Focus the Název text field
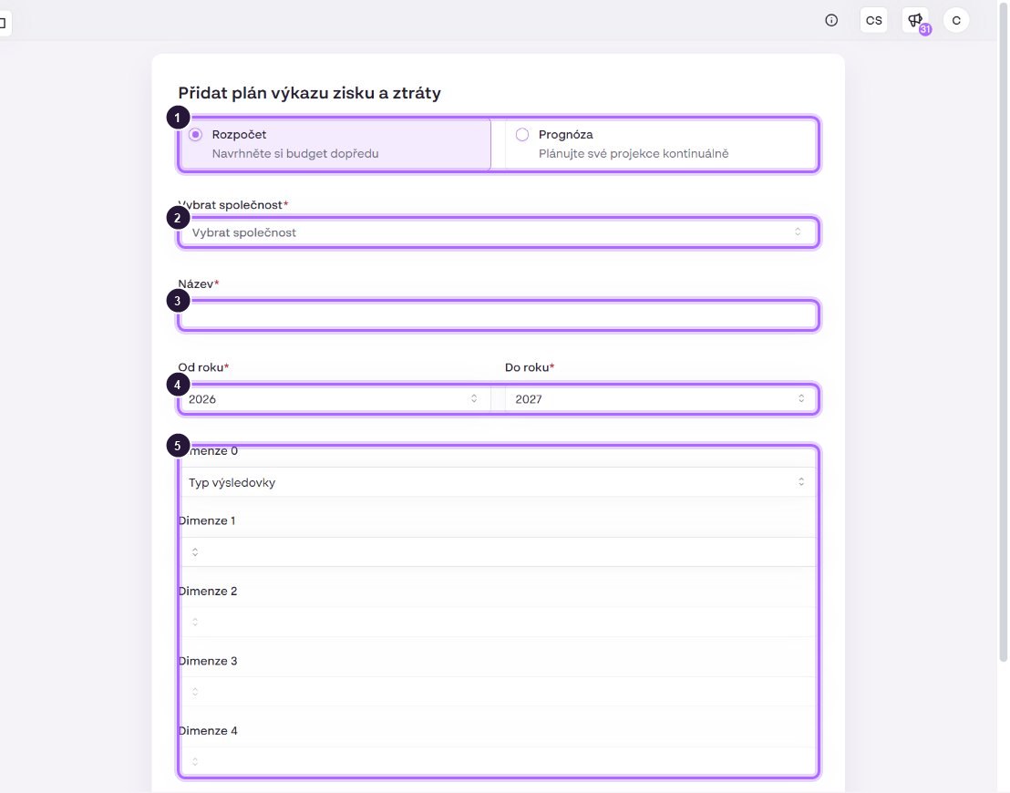 pyautogui.click(x=499, y=315)
